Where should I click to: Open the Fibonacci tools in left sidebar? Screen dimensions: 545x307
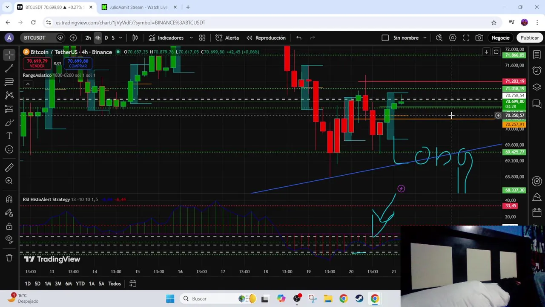(x=9, y=81)
